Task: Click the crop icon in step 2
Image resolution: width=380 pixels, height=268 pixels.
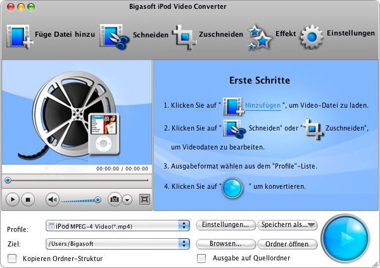Action: 313,129
